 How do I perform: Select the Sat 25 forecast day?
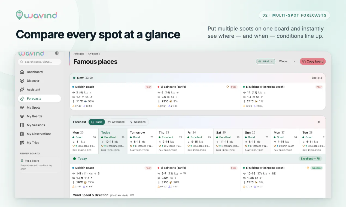(227, 141)
